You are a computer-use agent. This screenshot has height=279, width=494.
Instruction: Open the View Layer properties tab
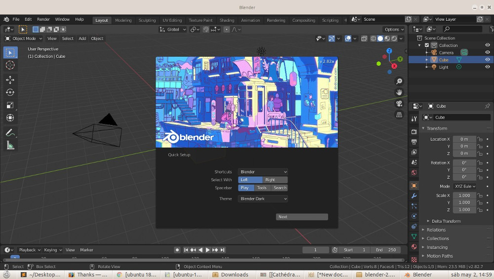414,152
